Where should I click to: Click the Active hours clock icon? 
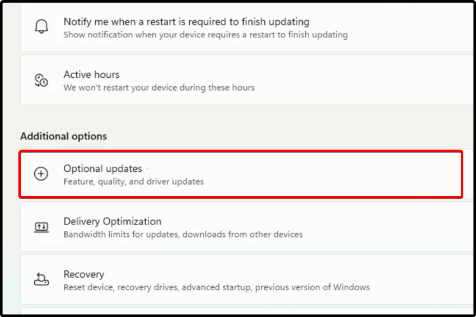41,81
